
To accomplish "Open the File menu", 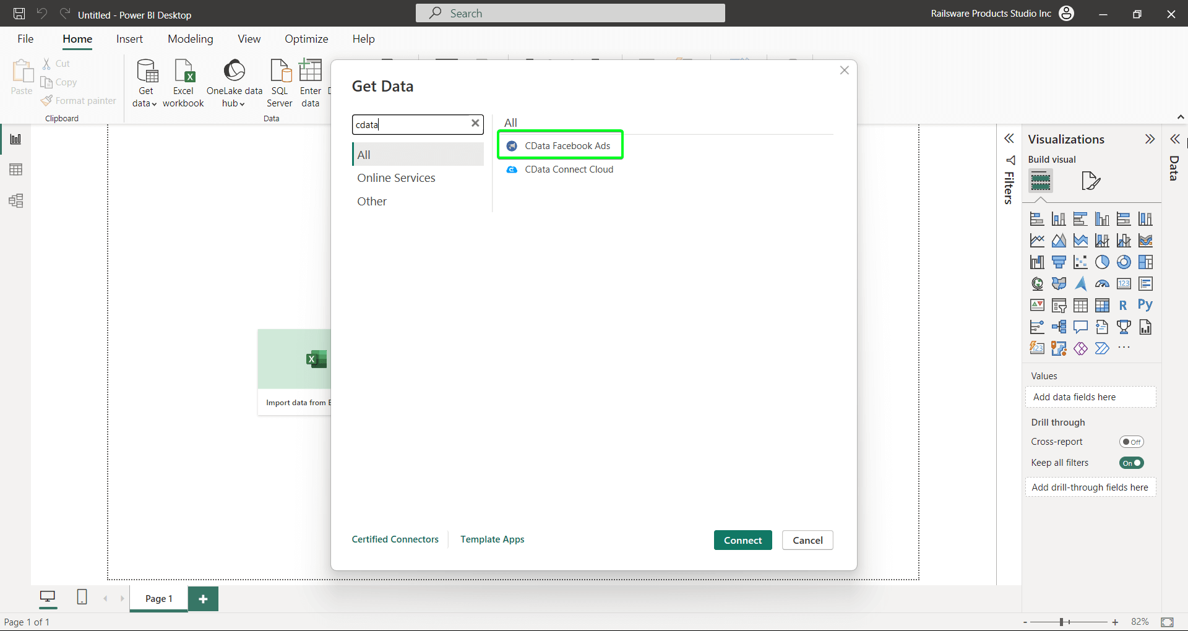I will pos(25,39).
